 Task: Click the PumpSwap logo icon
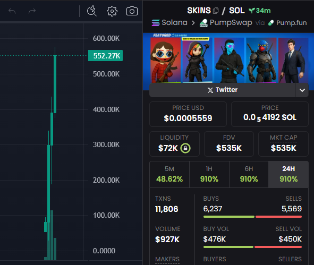203,23
